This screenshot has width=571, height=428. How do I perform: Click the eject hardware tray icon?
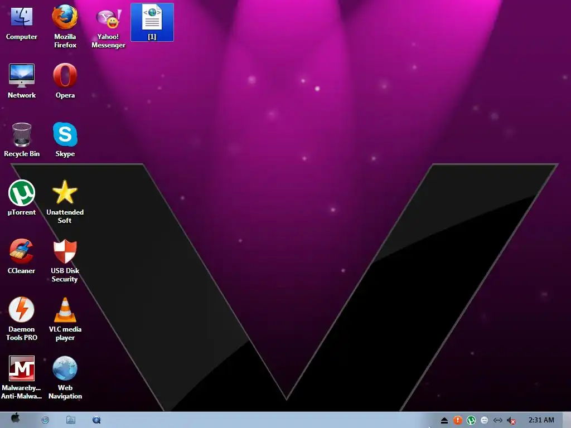444,420
